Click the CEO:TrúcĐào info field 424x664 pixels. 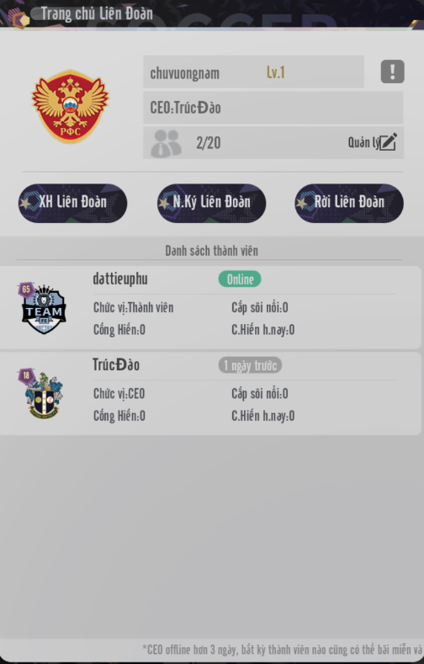[x=273, y=107]
